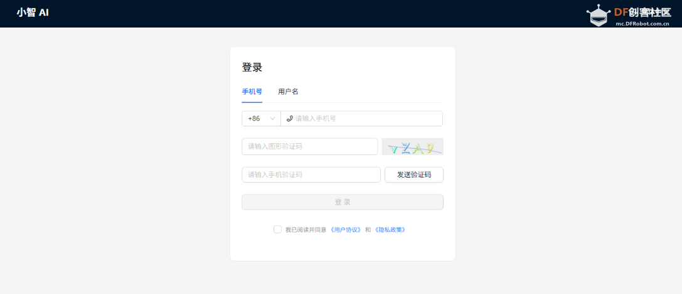Click the 发送验证码 button
Image resolution: width=682 pixels, height=294 pixels.
414,175
